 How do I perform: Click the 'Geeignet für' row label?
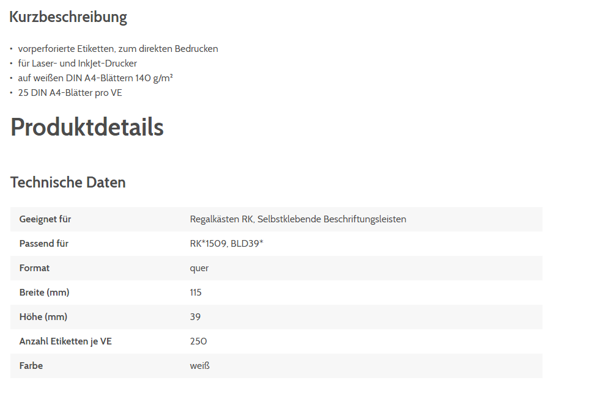coord(45,219)
